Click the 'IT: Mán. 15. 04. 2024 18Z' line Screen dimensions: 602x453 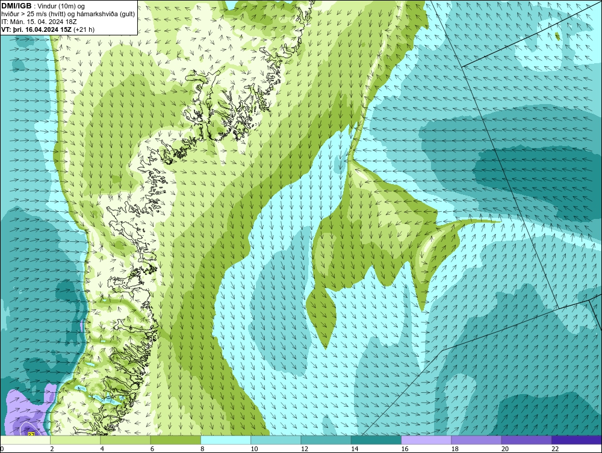point(39,22)
